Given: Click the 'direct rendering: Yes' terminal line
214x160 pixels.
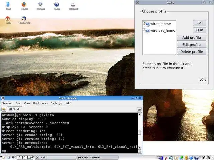Looking at the screenshot, I should click(x=24, y=131).
